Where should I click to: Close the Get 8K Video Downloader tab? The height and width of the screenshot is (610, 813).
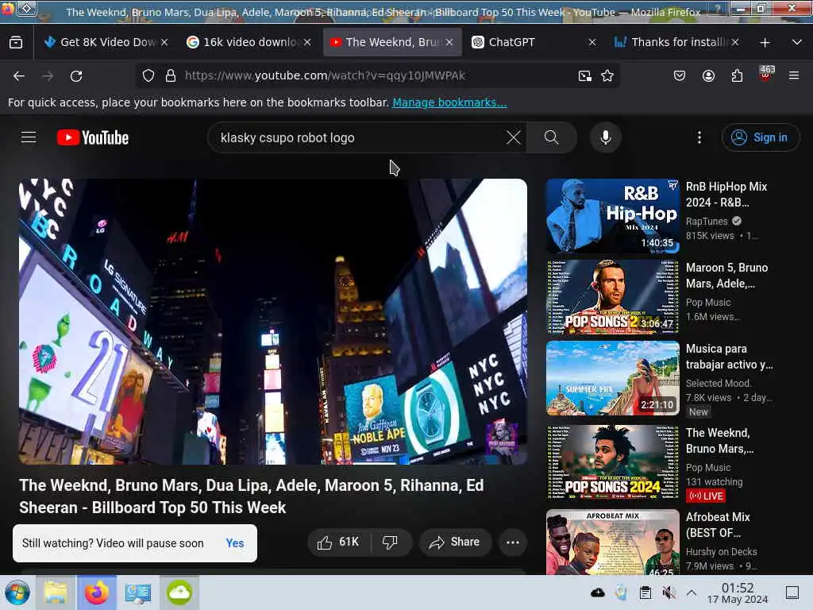click(x=164, y=43)
